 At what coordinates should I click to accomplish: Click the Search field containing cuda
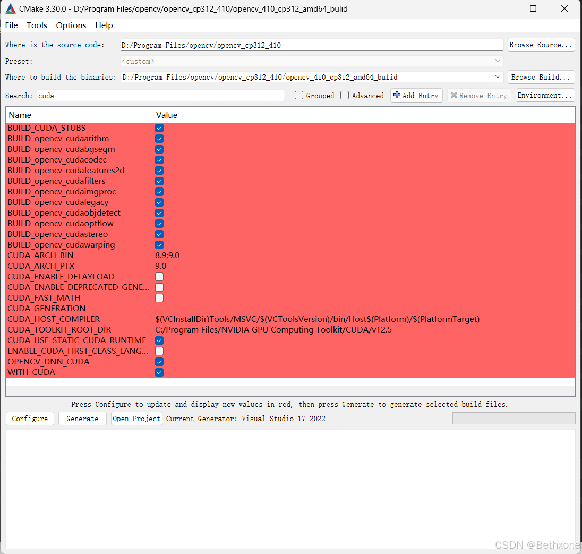161,96
